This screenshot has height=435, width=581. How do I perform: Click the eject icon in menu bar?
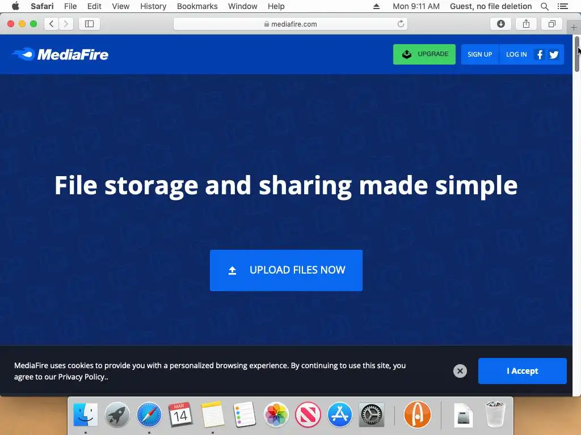(376, 6)
